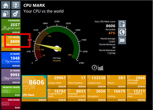The image size is (153, 110).
Task: Select the 2D Mark 1048 tile
Action: 11,58
